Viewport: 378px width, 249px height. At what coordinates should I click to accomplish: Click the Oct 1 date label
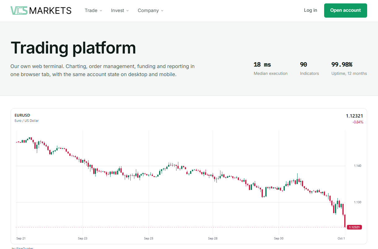[x=341, y=238]
